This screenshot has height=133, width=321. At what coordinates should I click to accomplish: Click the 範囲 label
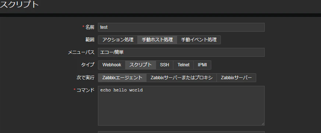[x=90, y=40]
